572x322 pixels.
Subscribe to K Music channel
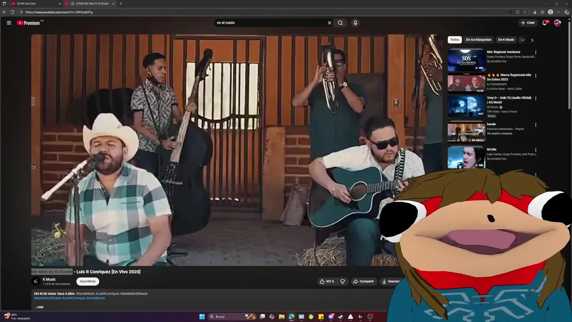tap(88, 281)
